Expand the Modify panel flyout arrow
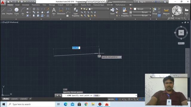191x107 pixels. (41, 19)
